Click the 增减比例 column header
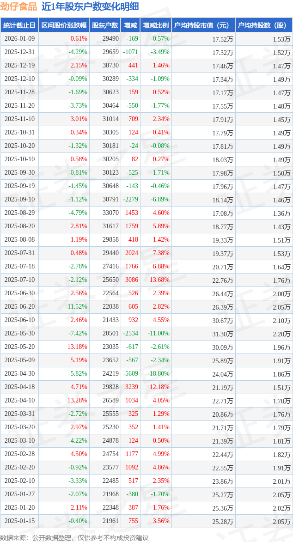 [x=156, y=25]
